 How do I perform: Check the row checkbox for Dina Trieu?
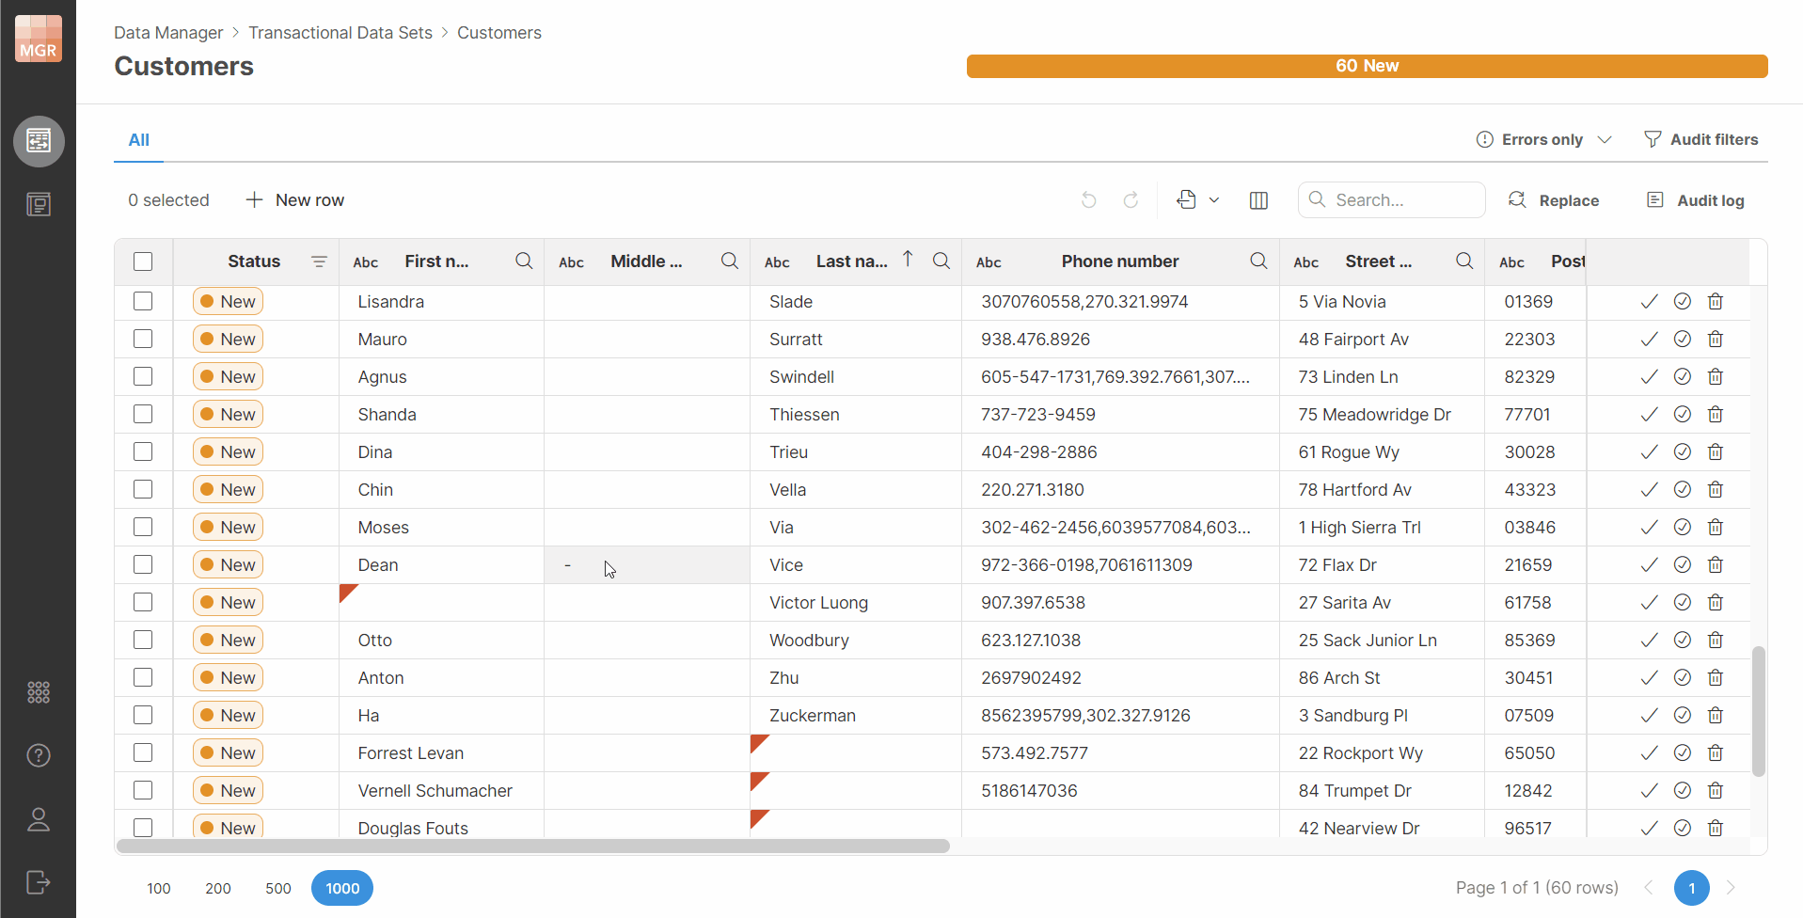click(143, 451)
